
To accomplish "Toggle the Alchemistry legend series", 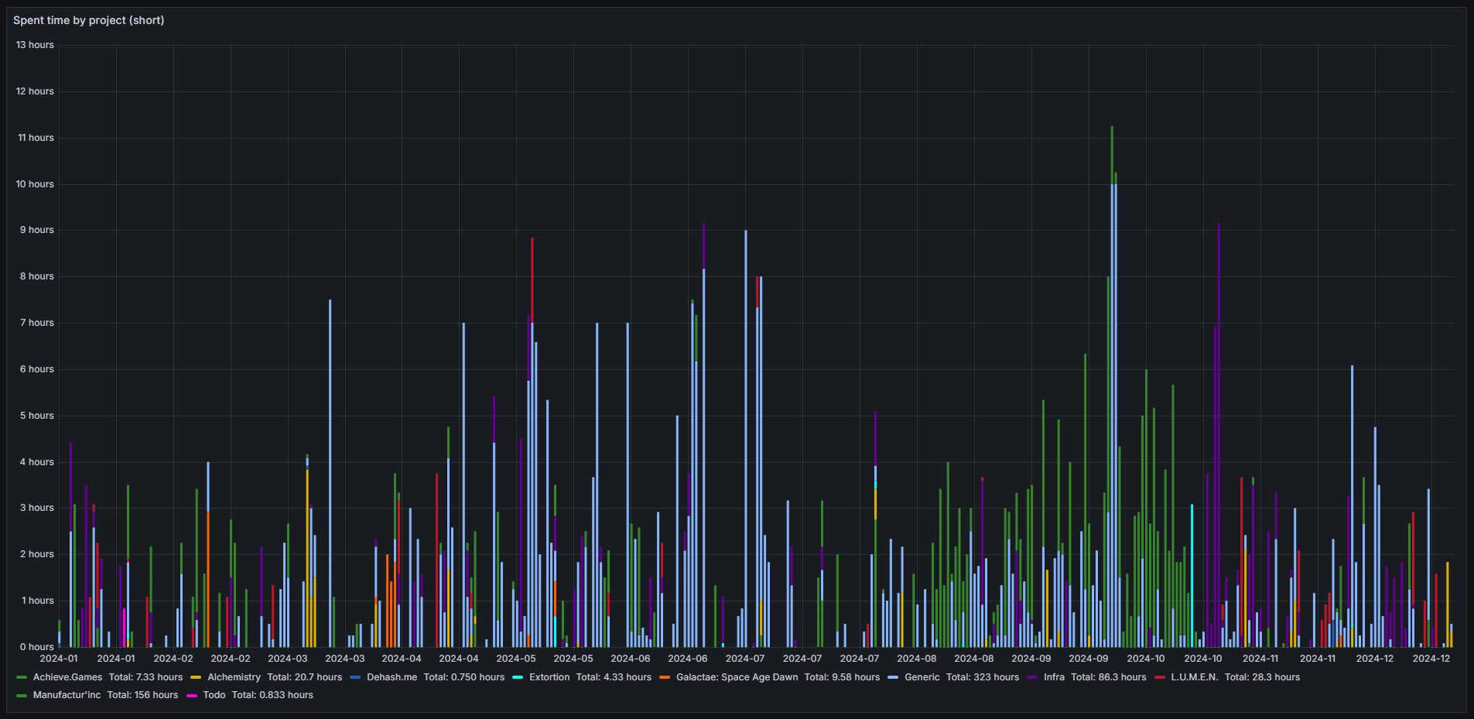I will 234,677.
